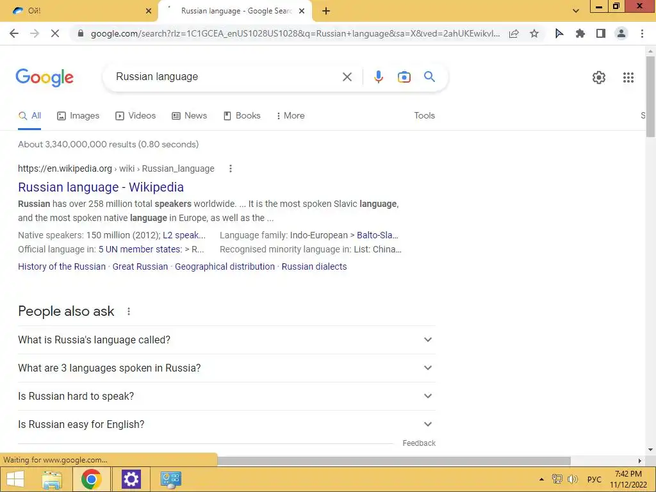Click the arrow-shaped extension icon in toolbar
Image resolution: width=656 pixels, height=492 pixels.
point(559,33)
